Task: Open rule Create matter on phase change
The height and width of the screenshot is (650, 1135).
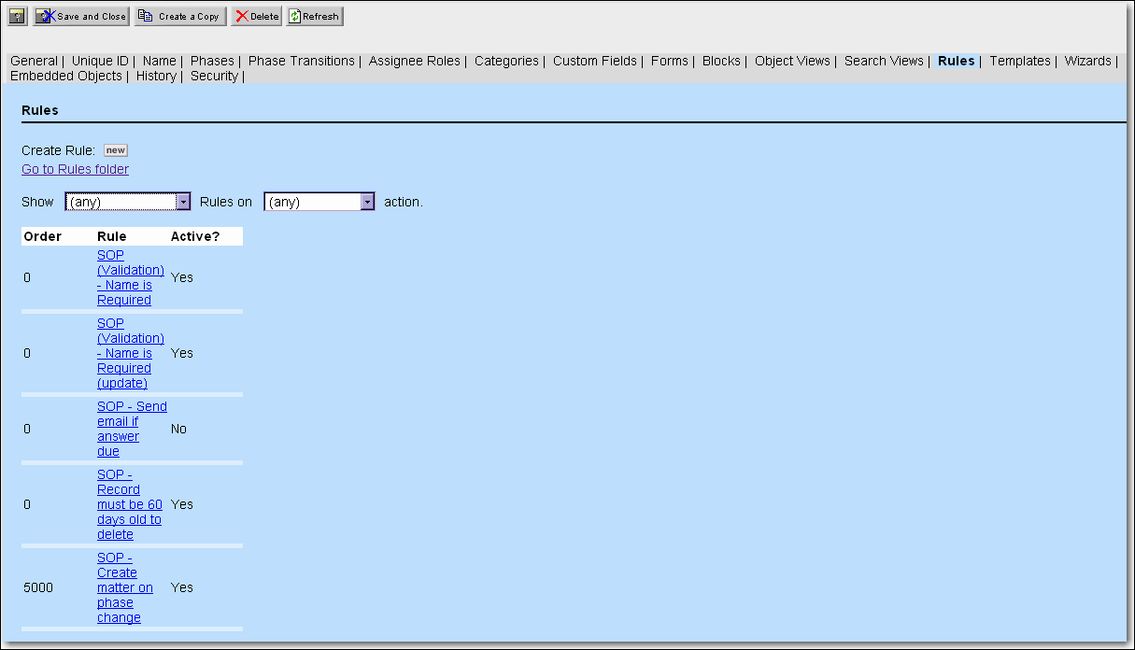Action: coord(125,587)
